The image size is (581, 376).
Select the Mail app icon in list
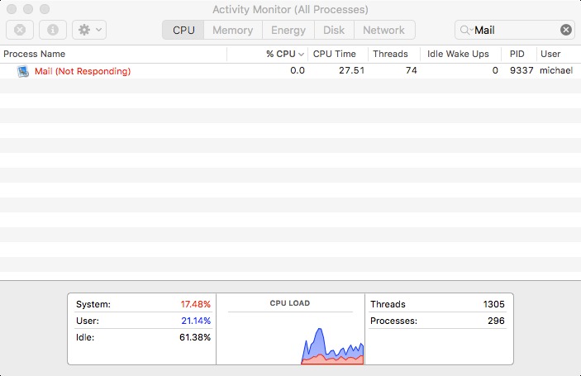23,71
